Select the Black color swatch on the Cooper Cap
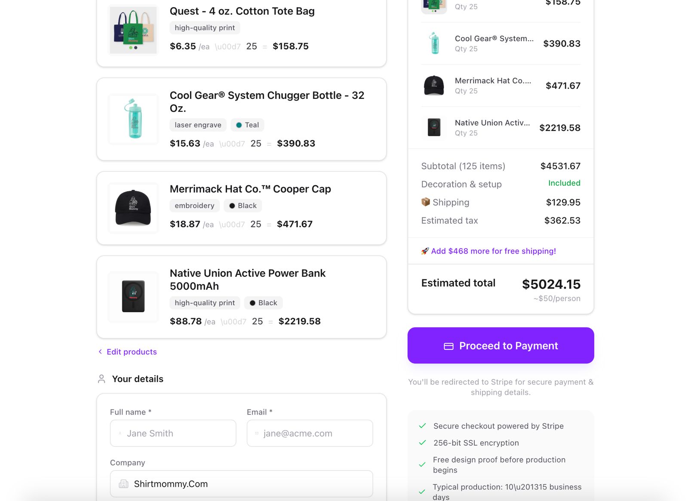Image resolution: width=688 pixels, height=501 pixels. tap(233, 205)
